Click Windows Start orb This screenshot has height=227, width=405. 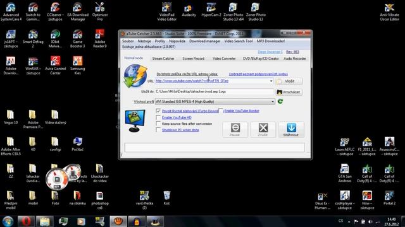coord(8,221)
